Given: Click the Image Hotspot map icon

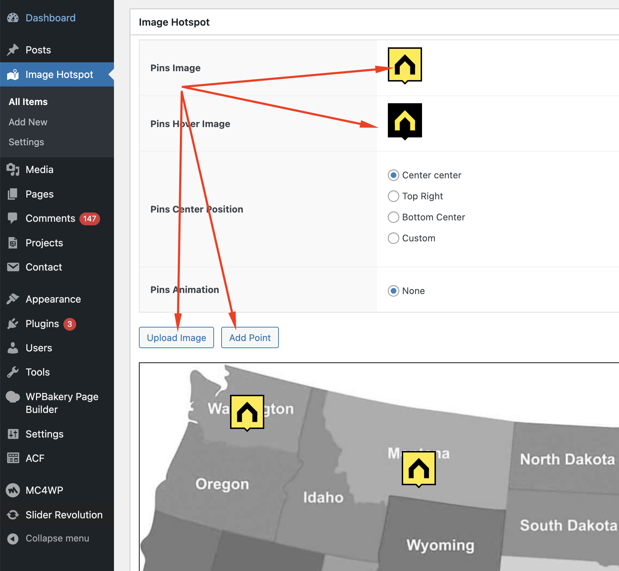Looking at the screenshot, I should pyautogui.click(x=13, y=74).
